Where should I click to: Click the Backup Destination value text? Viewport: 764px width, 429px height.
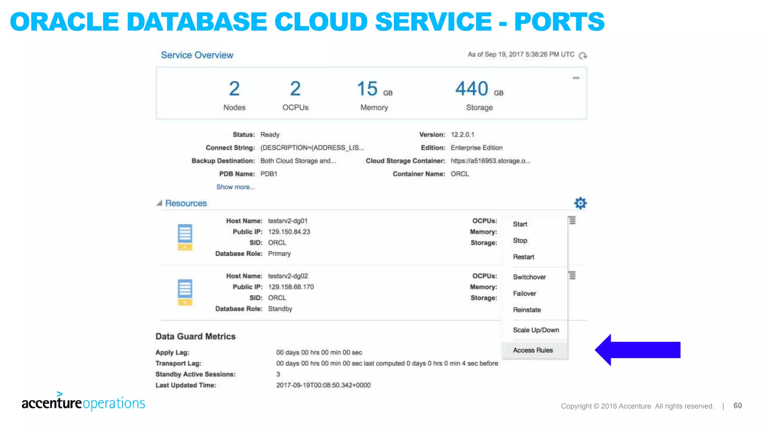pos(298,161)
